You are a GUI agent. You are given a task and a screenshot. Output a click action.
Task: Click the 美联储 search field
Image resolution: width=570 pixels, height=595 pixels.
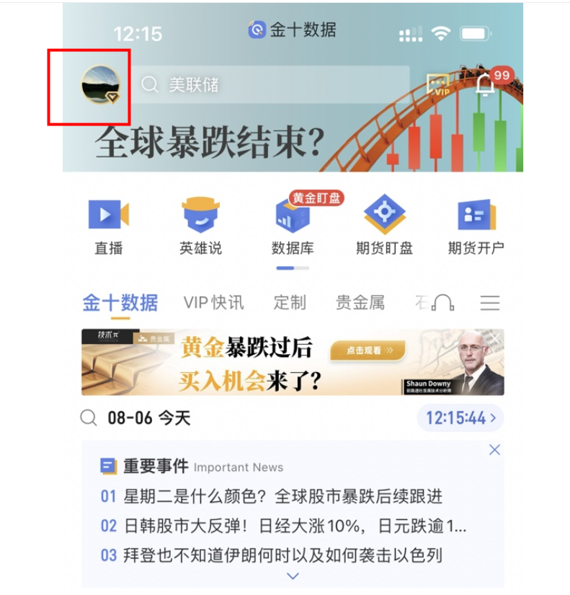tap(271, 84)
